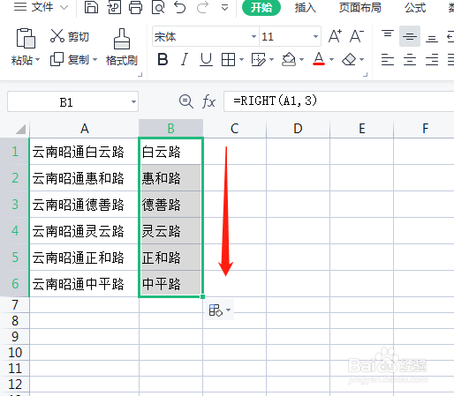Open font settings dialog launcher
The height and width of the screenshot is (396, 454).
[x=366, y=75]
